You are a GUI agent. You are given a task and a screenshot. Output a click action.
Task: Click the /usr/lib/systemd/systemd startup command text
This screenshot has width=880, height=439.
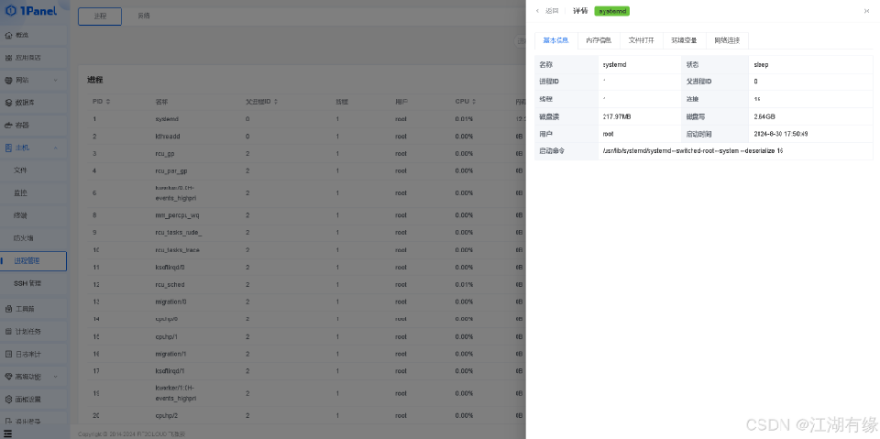(693, 151)
